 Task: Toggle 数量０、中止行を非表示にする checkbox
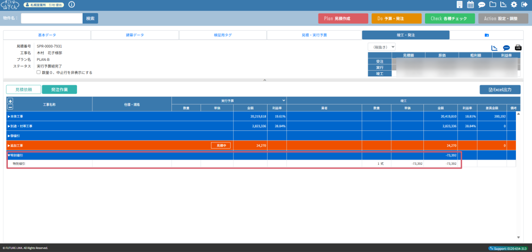(x=38, y=72)
